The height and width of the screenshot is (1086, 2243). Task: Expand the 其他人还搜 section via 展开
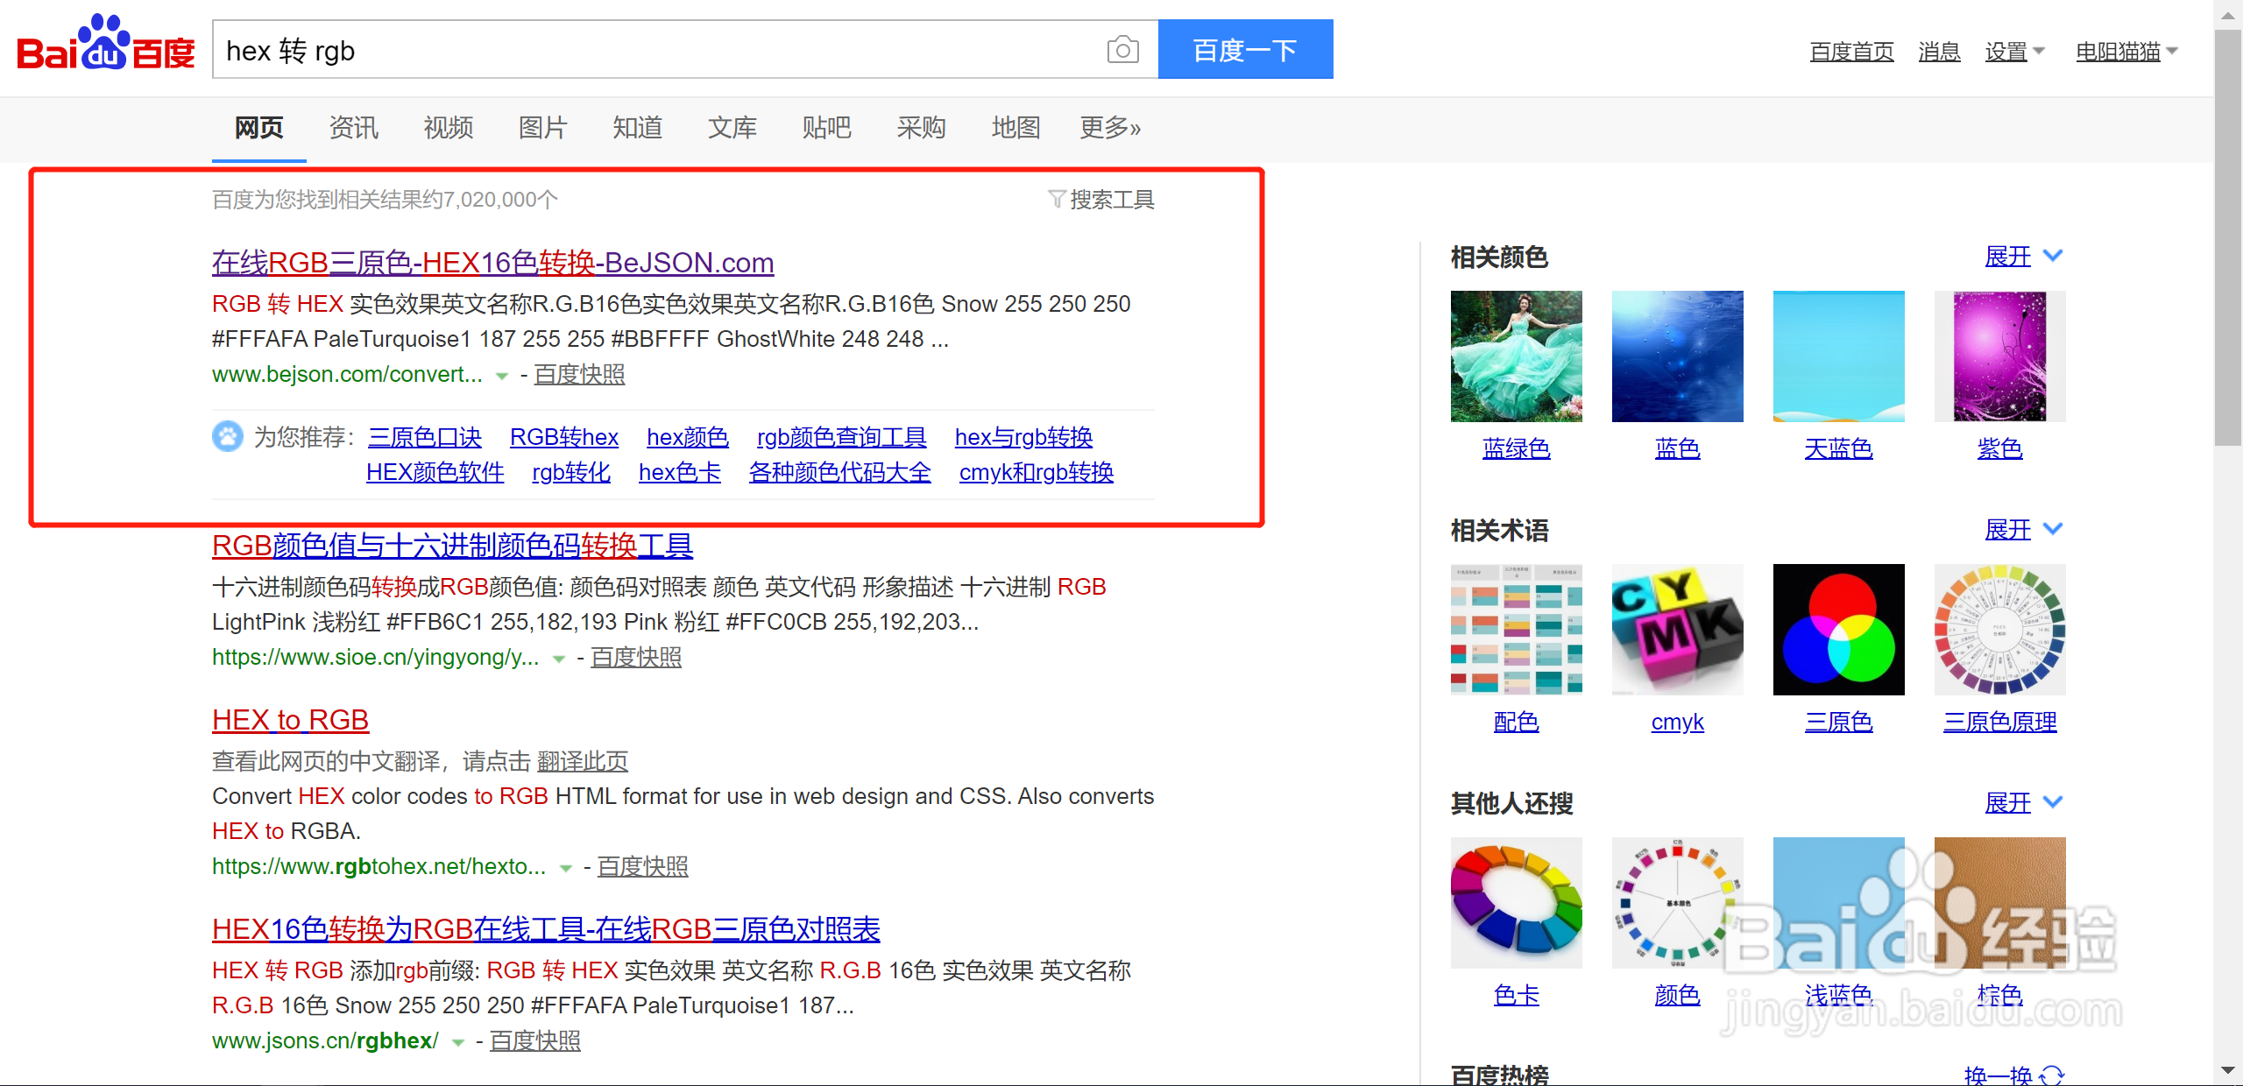pos(2024,802)
